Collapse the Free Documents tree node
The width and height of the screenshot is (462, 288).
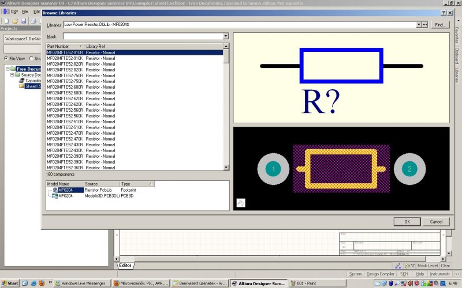8,69
